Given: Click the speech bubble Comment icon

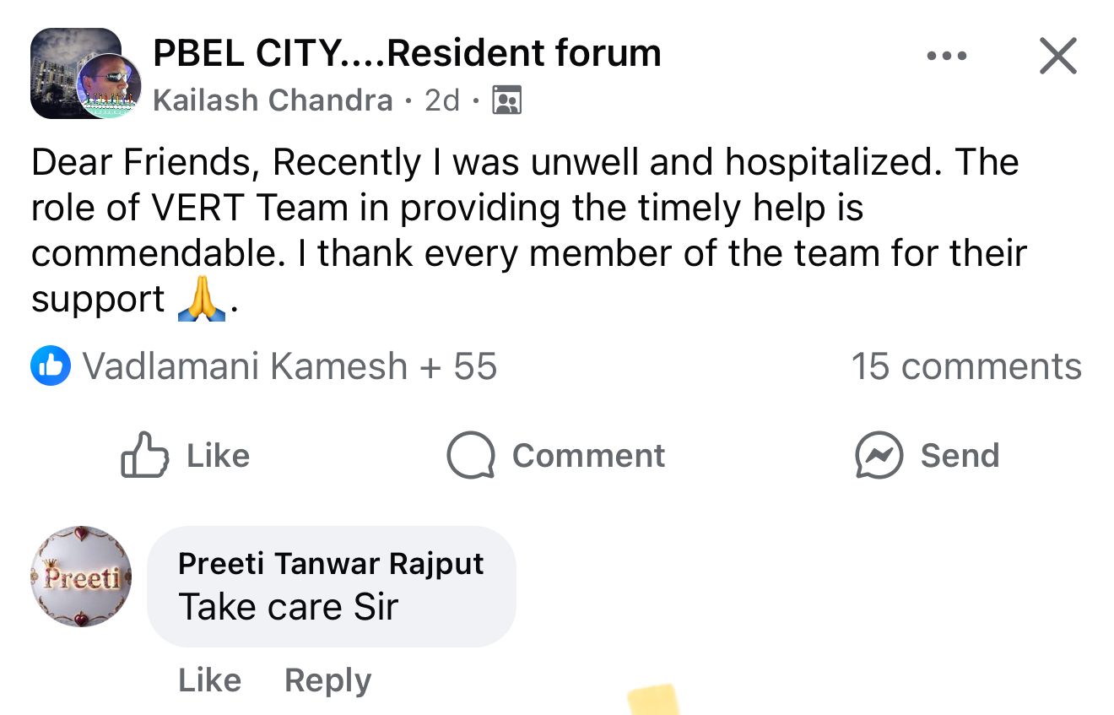Looking at the screenshot, I should 470,456.
